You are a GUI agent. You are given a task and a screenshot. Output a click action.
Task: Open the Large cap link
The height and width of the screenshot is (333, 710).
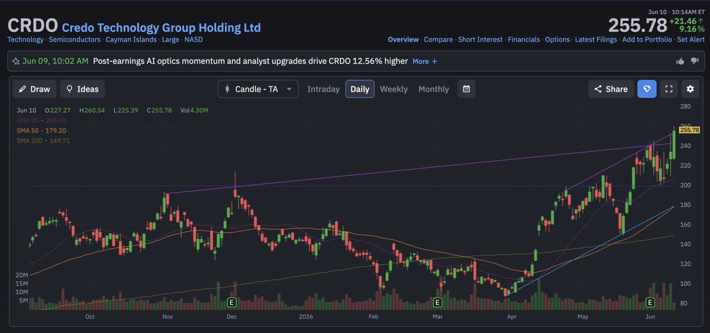pyautogui.click(x=170, y=40)
